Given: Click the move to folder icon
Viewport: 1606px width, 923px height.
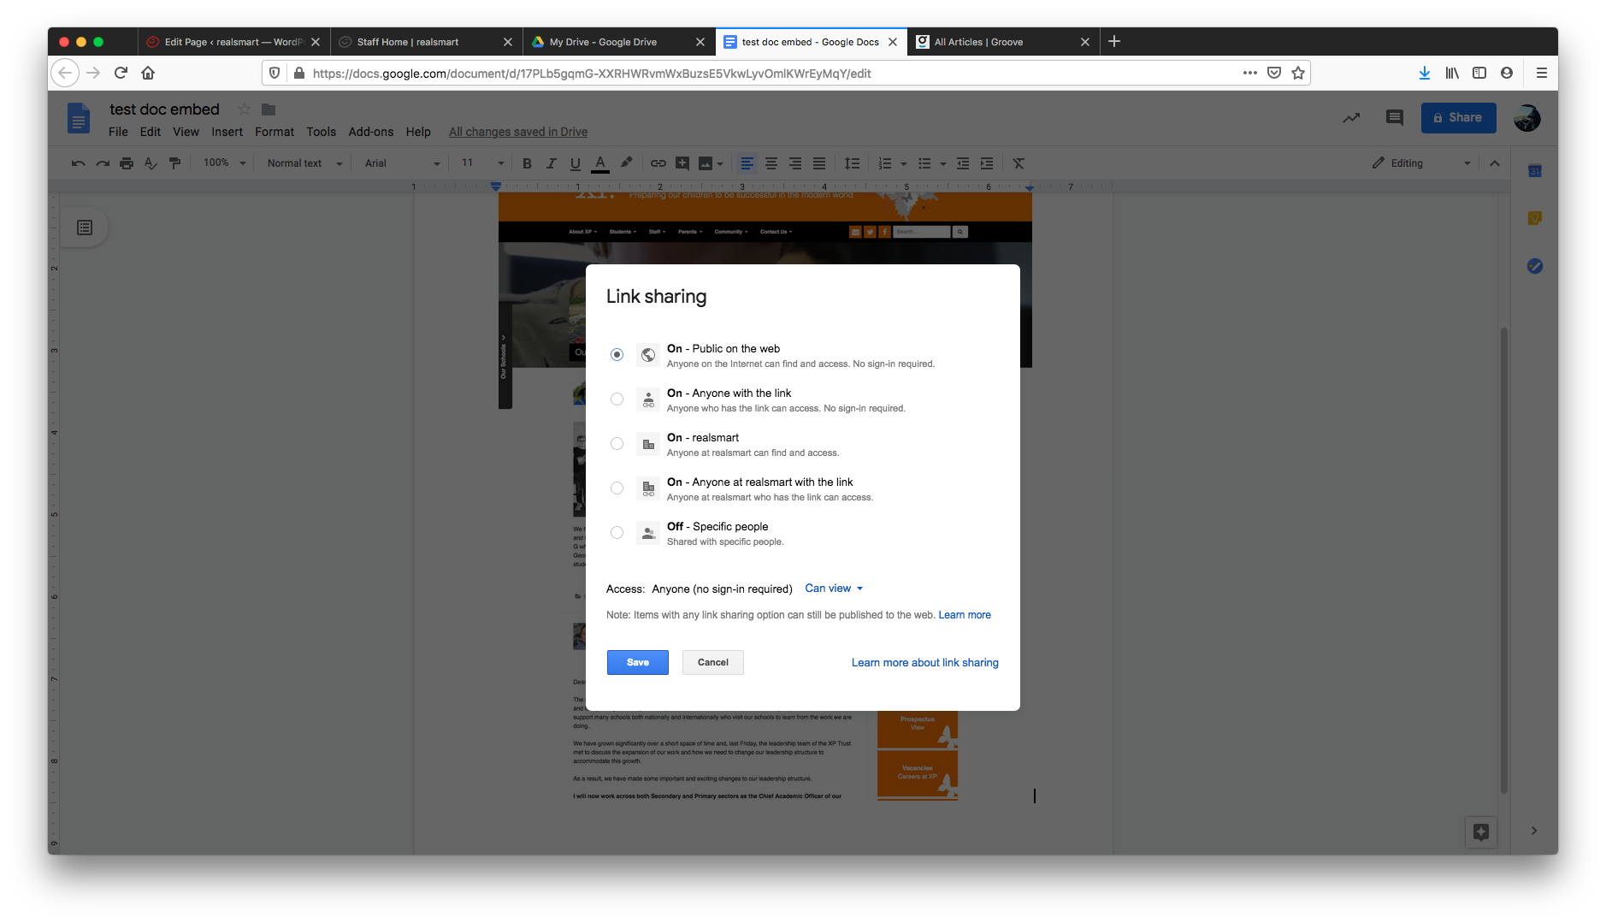Looking at the screenshot, I should point(269,109).
